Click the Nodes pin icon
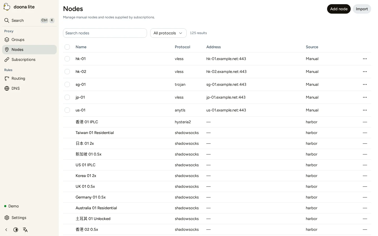 point(7,50)
